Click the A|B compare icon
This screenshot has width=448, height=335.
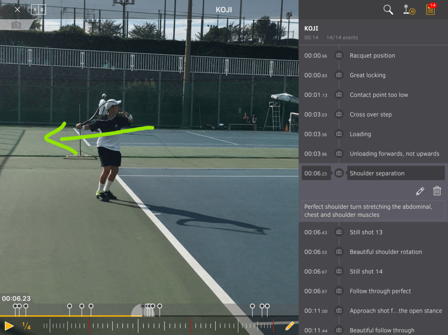click(x=38, y=10)
